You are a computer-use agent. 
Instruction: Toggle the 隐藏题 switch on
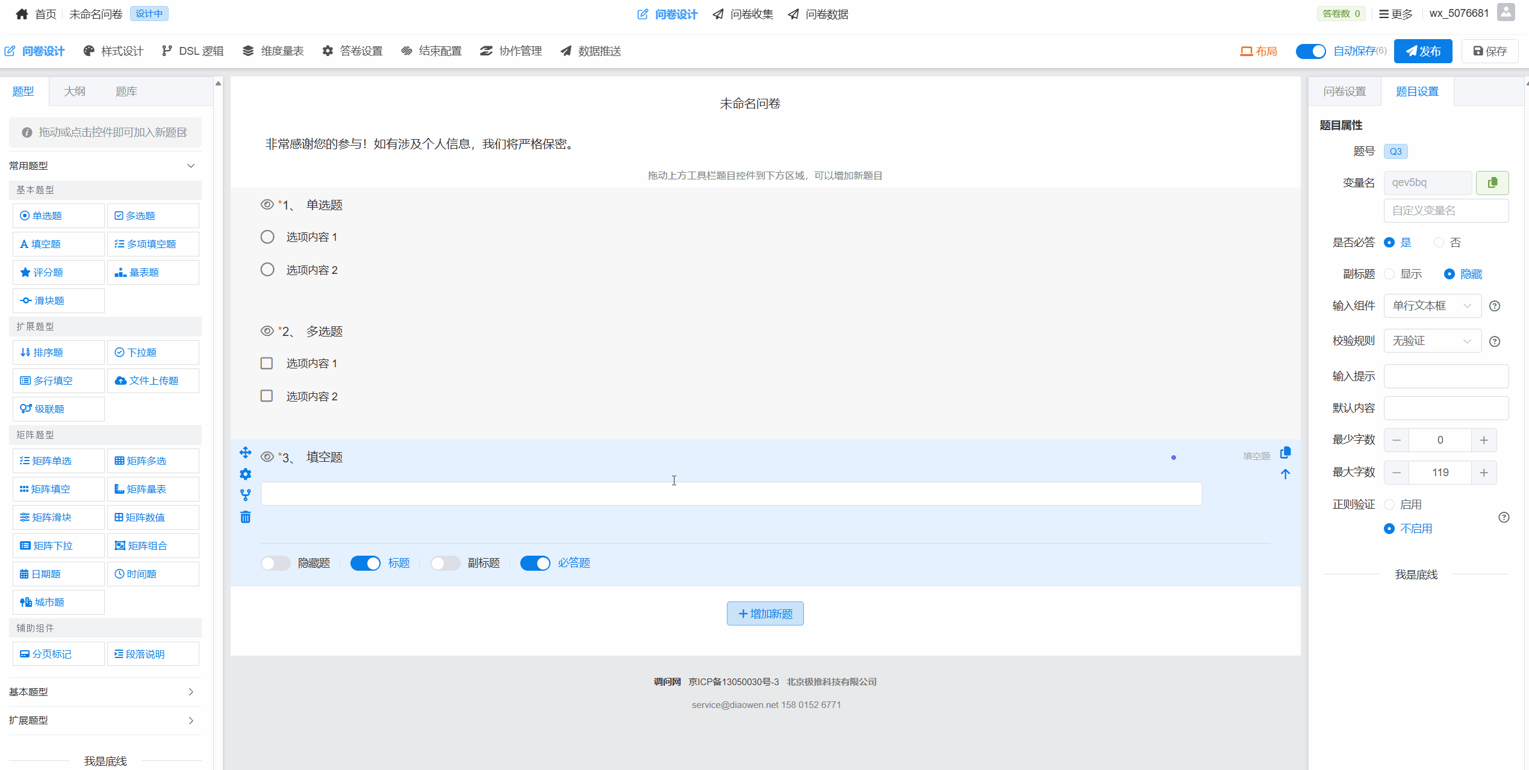tap(276, 563)
